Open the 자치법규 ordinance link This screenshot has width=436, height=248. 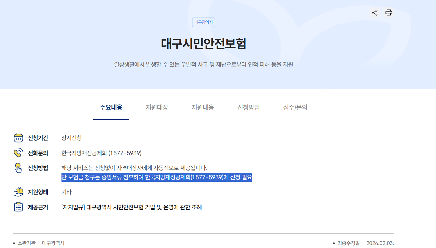pos(131,207)
